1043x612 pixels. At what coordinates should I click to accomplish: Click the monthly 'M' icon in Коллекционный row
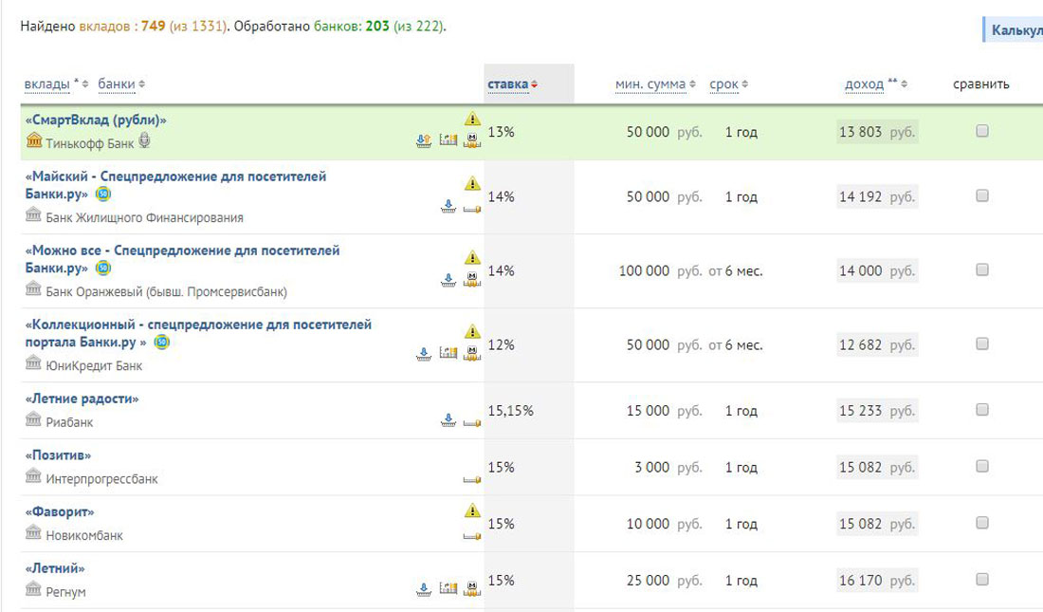pyautogui.click(x=472, y=353)
